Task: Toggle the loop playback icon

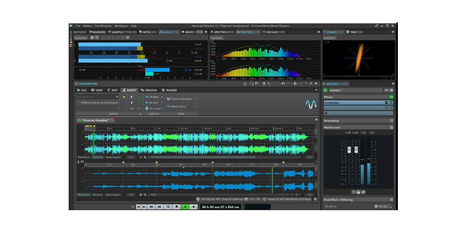Action: pyautogui.click(x=168, y=206)
